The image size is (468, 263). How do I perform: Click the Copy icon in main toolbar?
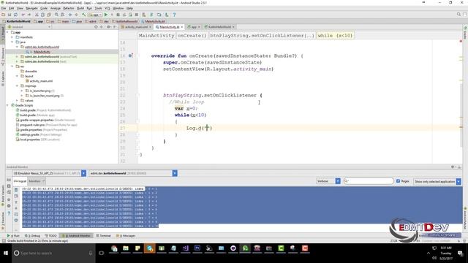[x=42, y=15]
